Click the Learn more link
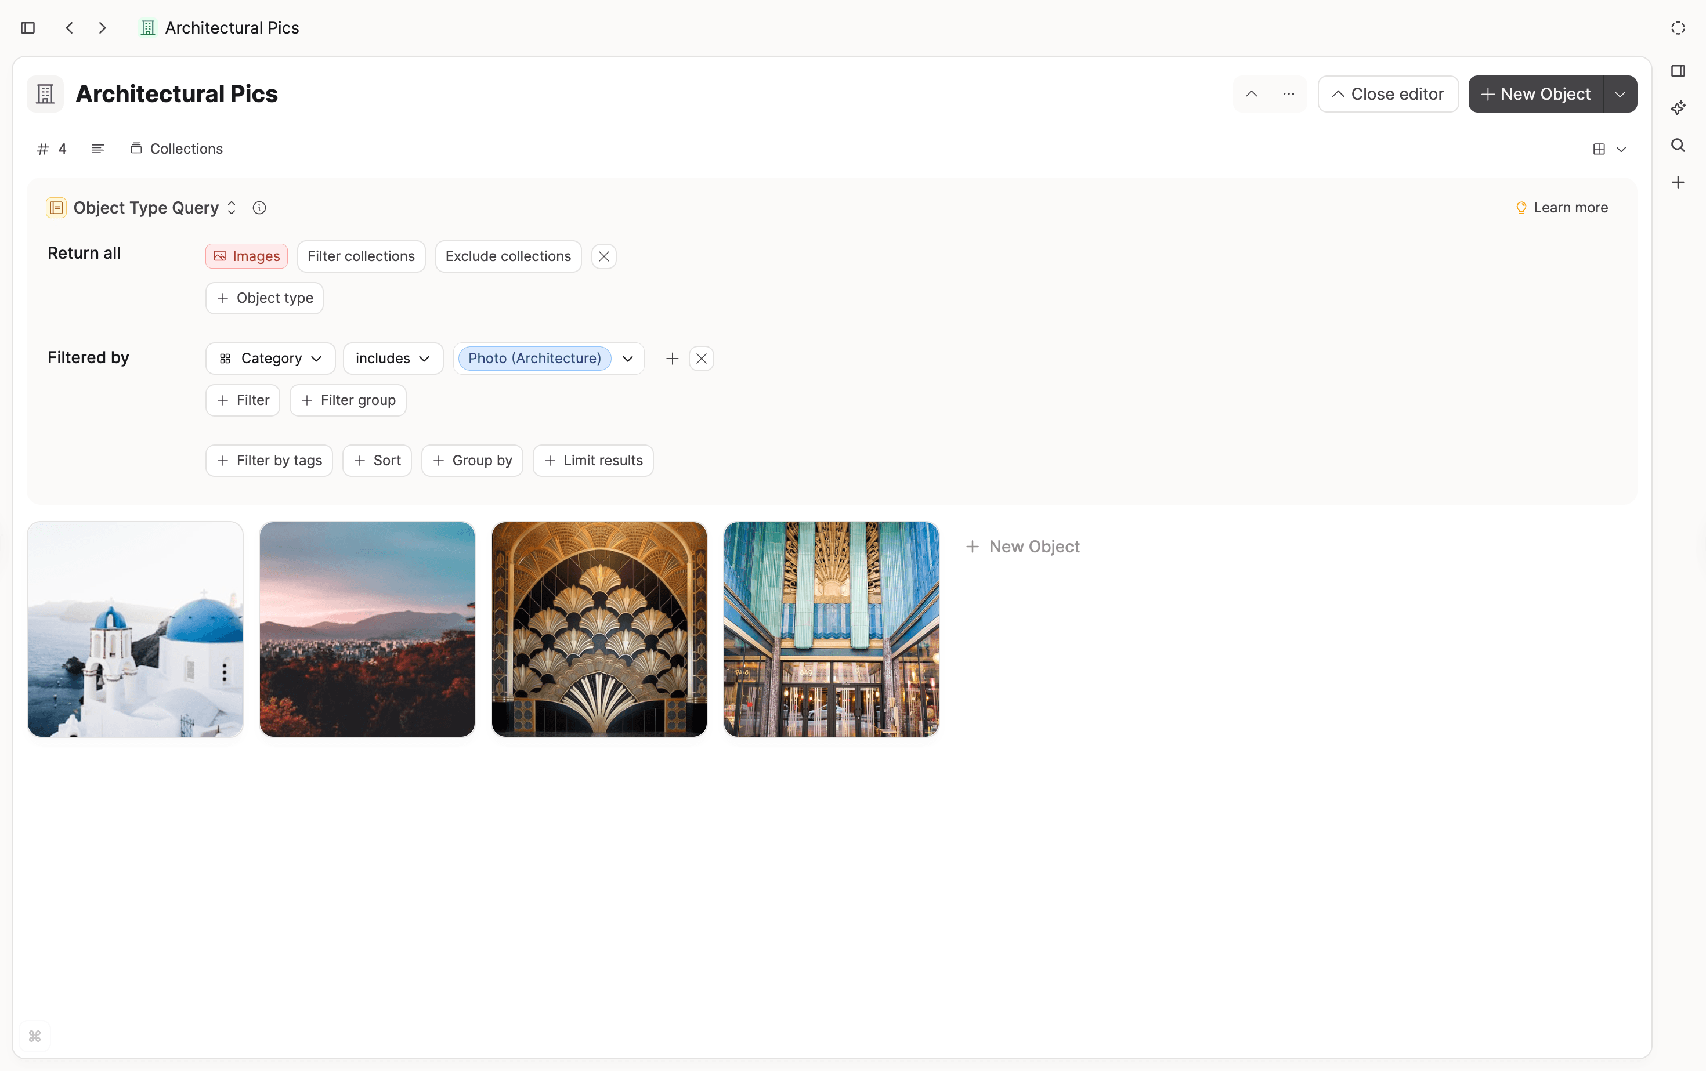Image resolution: width=1706 pixels, height=1071 pixels. point(1562,207)
